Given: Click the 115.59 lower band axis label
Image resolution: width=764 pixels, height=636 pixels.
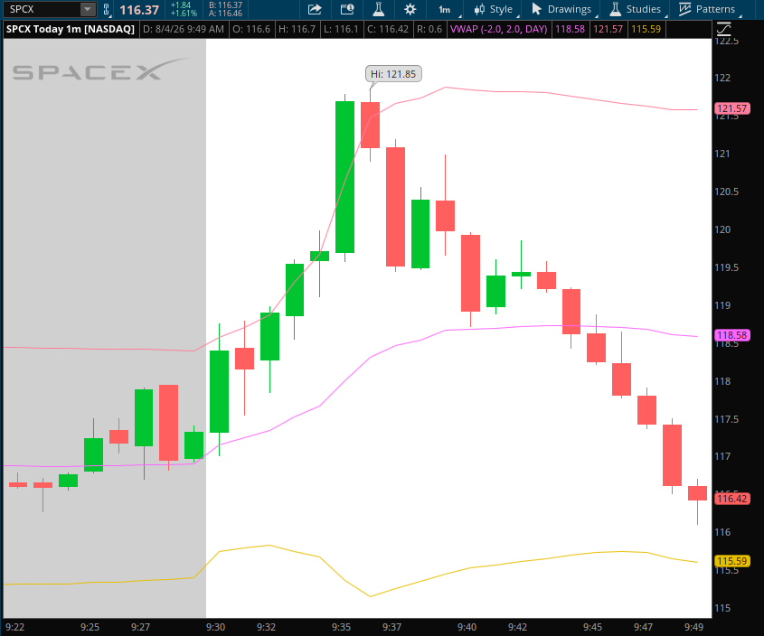Looking at the screenshot, I should click(732, 561).
